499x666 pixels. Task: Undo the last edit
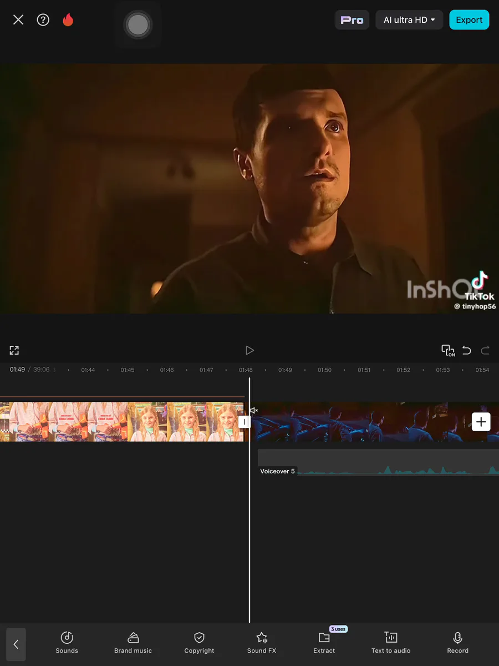pyautogui.click(x=467, y=350)
